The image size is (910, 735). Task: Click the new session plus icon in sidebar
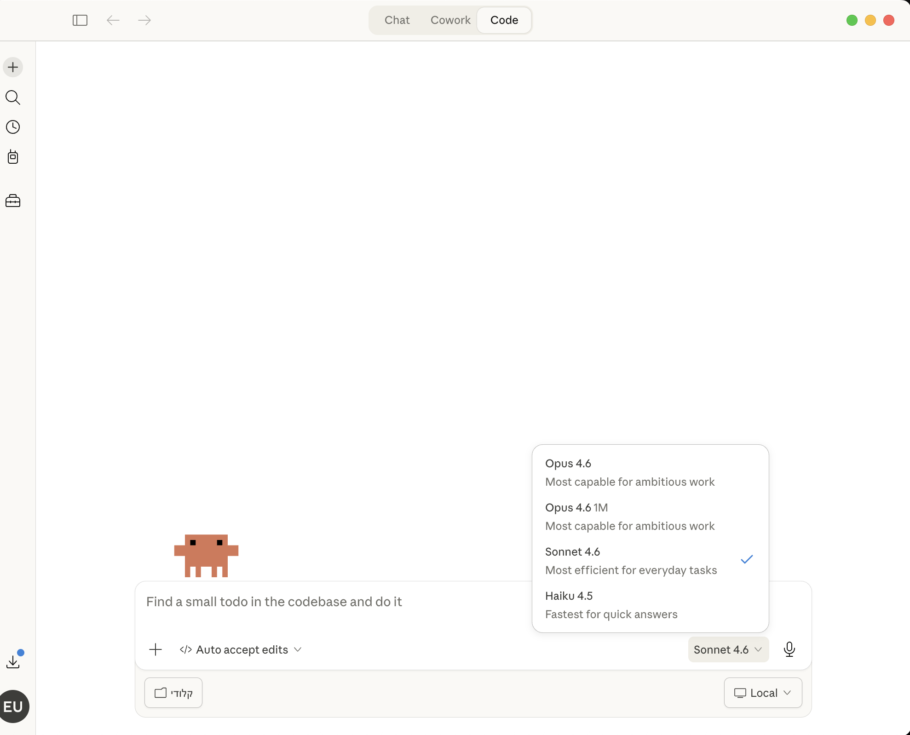point(13,67)
